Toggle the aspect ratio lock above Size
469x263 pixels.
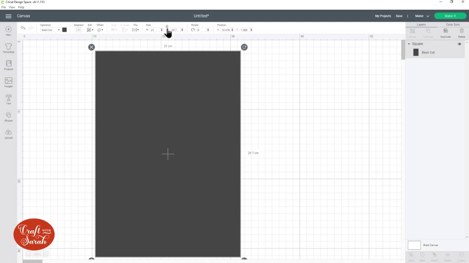[x=167, y=26]
